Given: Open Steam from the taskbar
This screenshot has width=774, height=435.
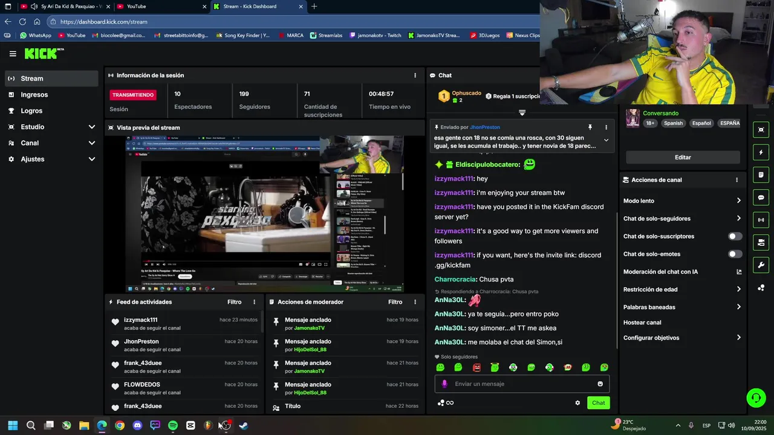Looking at the screenshot, I should click(243, 425).
